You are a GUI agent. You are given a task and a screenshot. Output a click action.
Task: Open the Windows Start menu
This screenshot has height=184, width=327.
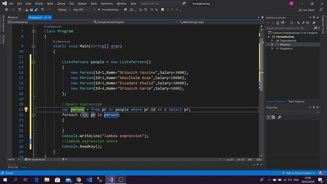click(x=5, y=180)
